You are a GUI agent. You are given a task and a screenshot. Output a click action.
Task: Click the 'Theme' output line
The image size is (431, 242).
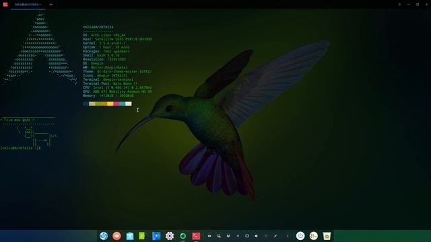(117, 71)
